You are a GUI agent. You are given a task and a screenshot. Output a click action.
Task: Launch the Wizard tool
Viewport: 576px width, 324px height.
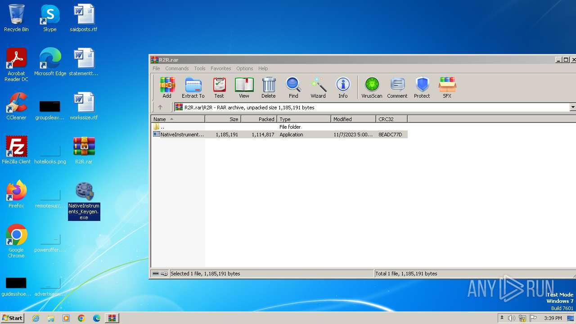pos(318,87)
